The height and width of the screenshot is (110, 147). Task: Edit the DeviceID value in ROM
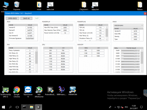coord(30,30)
